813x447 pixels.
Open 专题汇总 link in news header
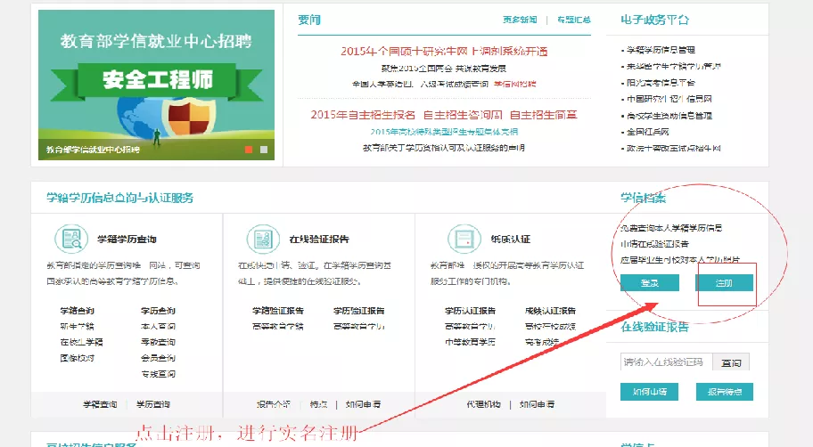[x=573, y=20]
